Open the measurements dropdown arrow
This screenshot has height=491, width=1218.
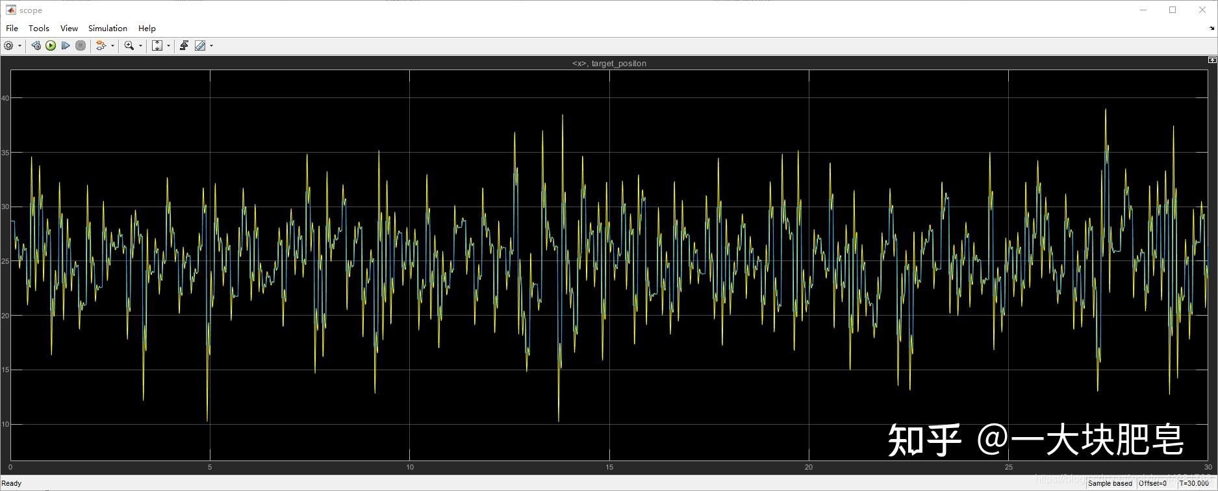pyautogui.click(x=211, y=45)
